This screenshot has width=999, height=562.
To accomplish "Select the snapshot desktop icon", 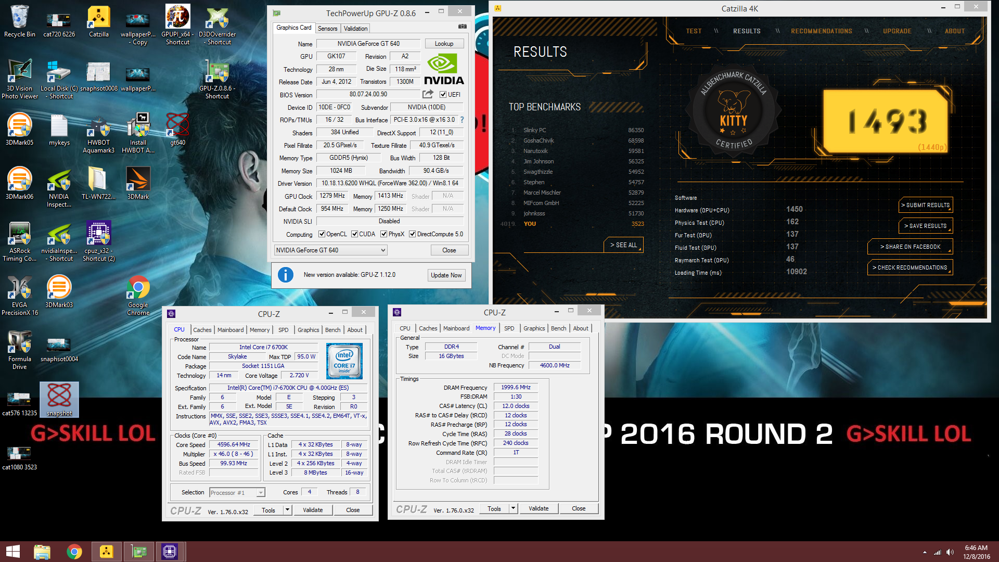I will coord(59,400).
